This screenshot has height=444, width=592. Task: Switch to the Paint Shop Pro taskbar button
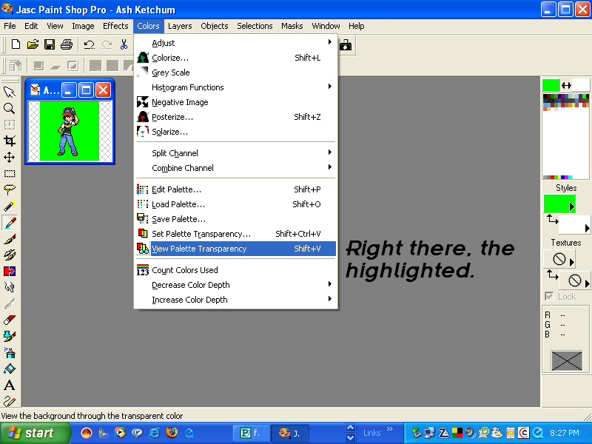(x=290, y=433)
